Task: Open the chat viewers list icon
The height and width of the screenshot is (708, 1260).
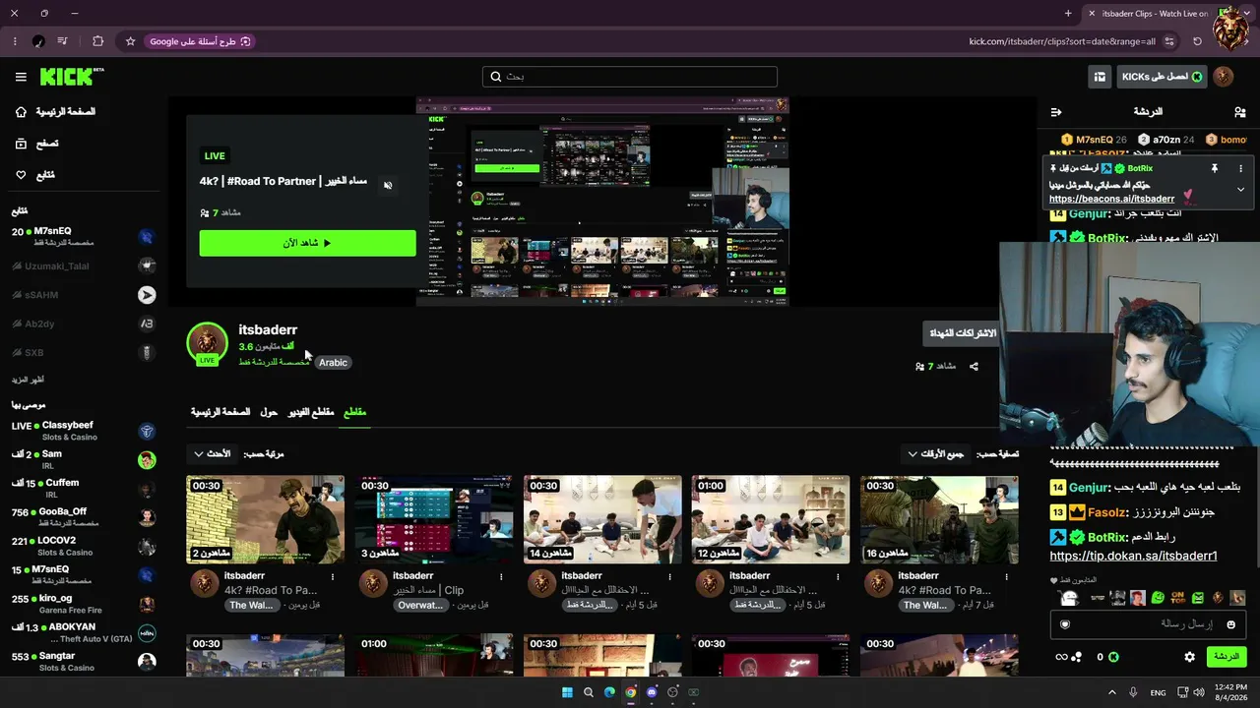Action: pos(1240,112)
